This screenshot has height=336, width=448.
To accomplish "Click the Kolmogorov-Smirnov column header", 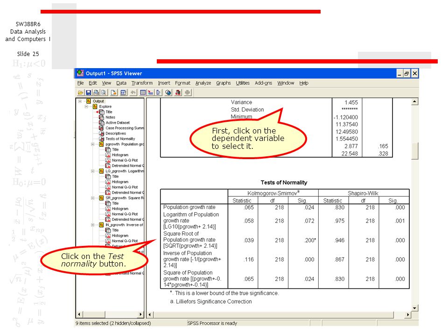I will [273, 193].
